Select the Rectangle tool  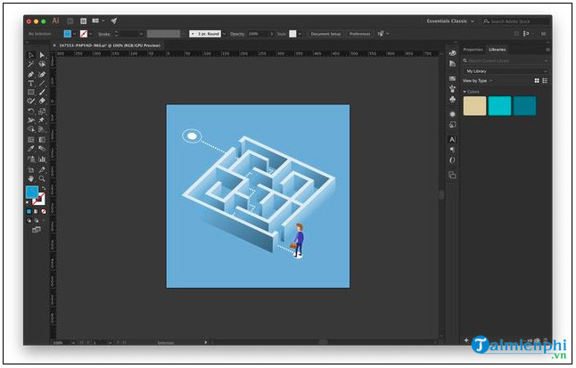pos(31,92)
